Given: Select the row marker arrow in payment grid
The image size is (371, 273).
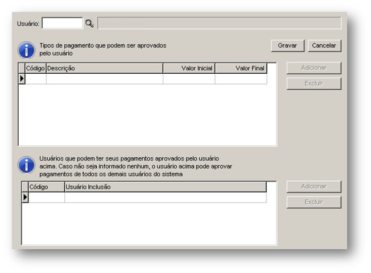Looking at the screenshot, I should click(x=22, y=78).
